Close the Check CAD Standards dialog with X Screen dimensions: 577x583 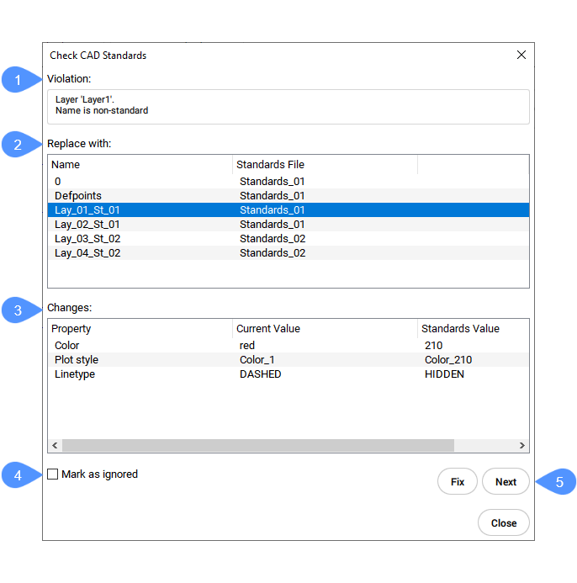click(x=521, y=56)
